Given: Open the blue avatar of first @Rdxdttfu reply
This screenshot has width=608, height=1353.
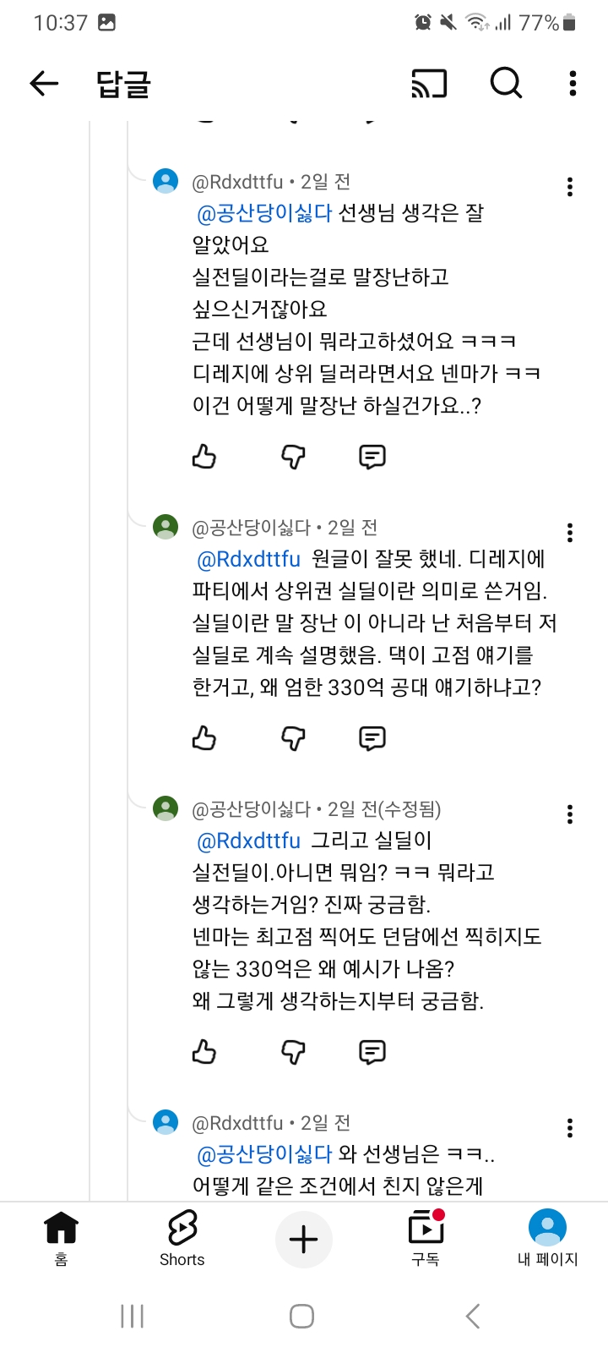Looking at the screenshot, I should point(166,181).
